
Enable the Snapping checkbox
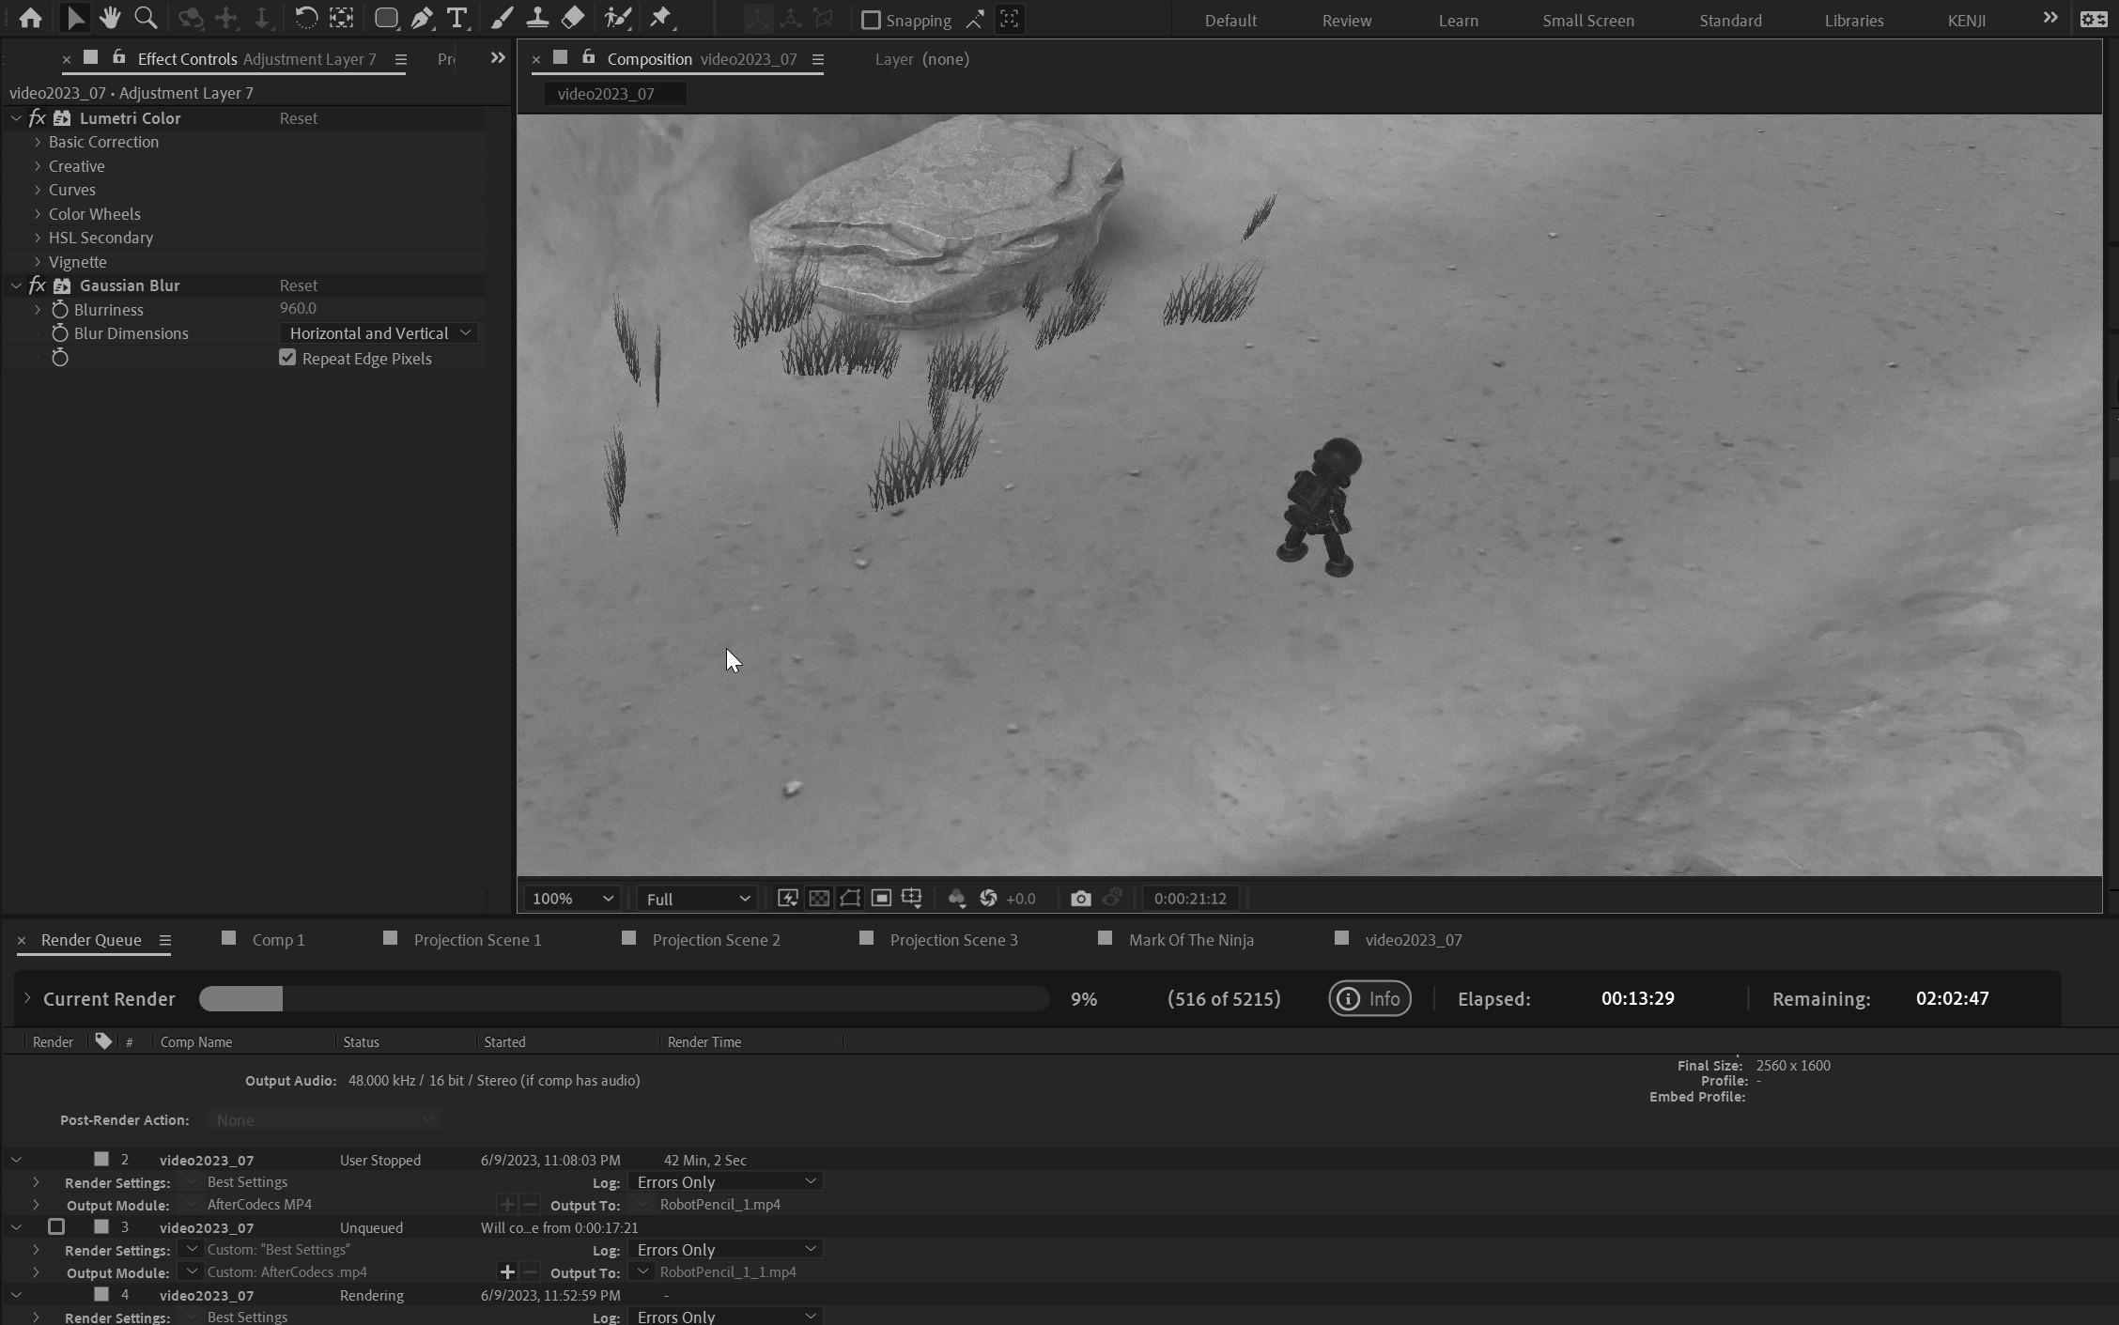871,20
